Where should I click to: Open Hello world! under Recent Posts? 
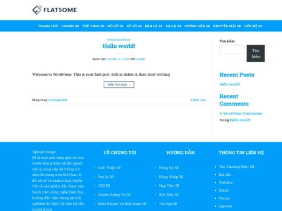230,84
